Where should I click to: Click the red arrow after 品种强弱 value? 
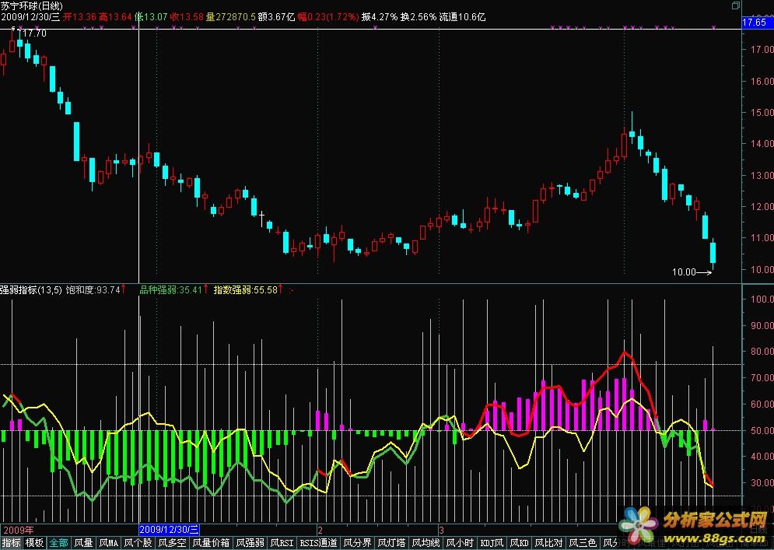(205, 290)
